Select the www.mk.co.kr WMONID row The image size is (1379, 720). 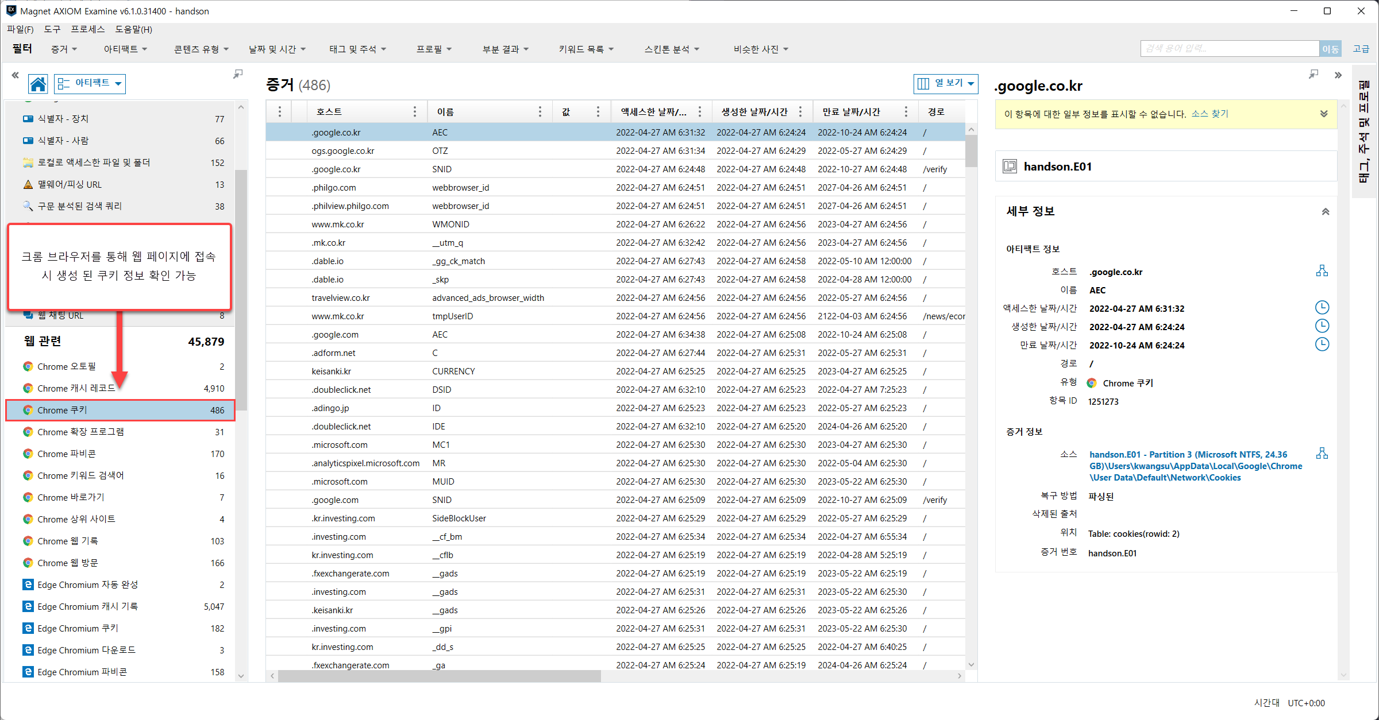point(615,224)
